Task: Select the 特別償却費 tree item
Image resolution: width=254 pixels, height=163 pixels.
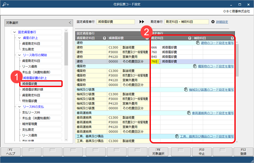Action: pos(41,101)
